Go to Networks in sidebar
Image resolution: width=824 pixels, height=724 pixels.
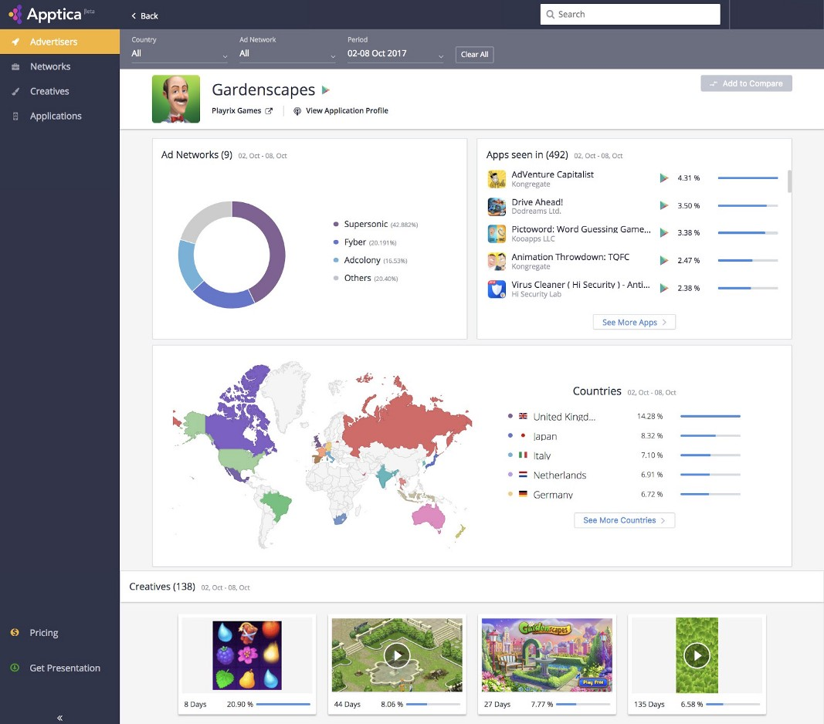click(x=50, y=67)
